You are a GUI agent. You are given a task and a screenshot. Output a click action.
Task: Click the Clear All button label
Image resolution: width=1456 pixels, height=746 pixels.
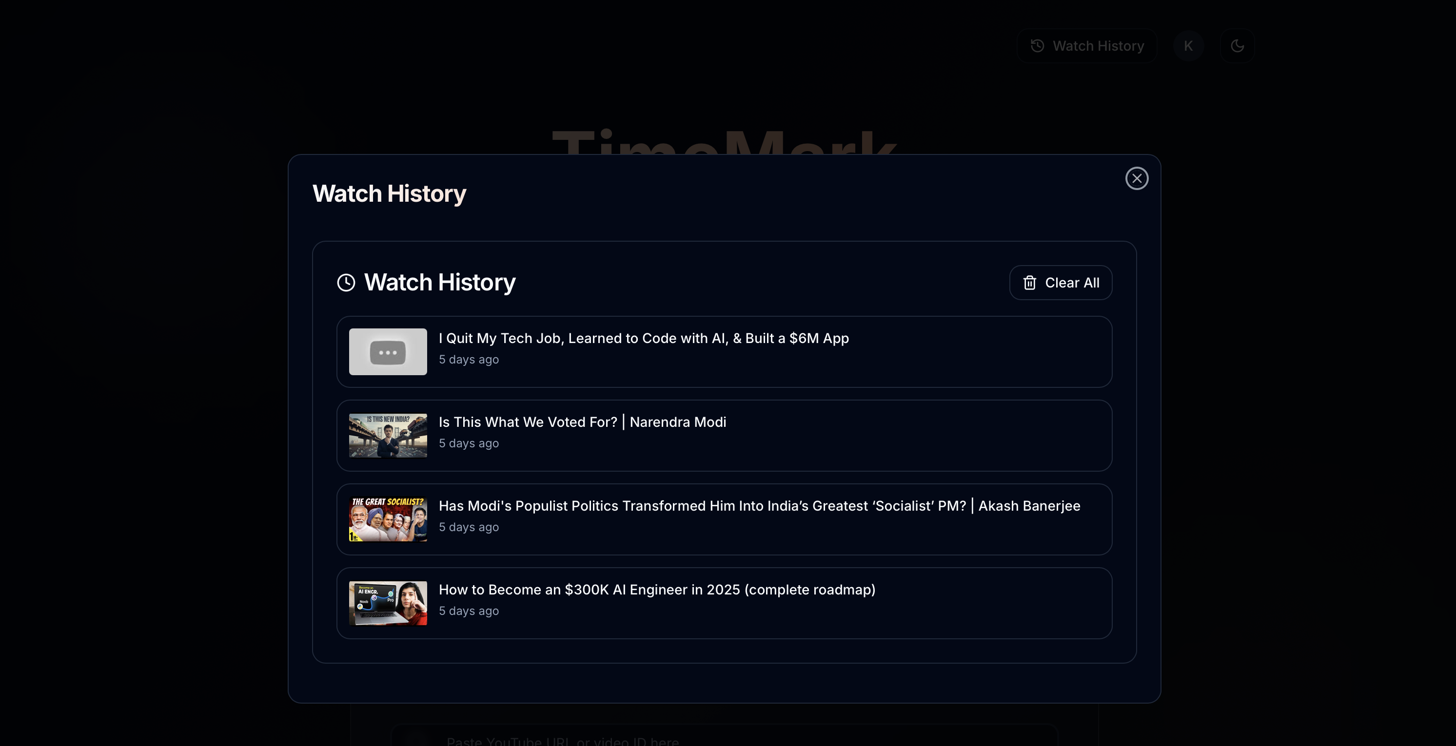(1072, 283)
